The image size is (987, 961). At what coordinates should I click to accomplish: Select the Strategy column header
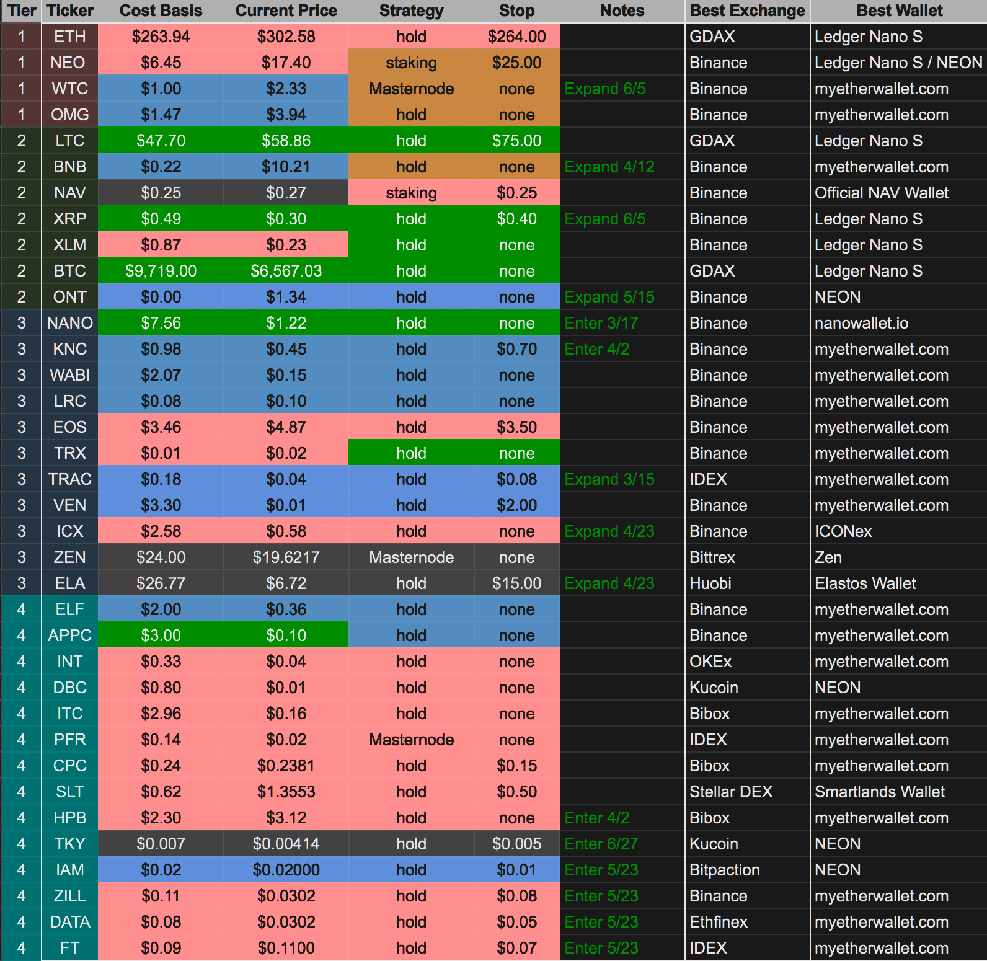pos(412,11)
